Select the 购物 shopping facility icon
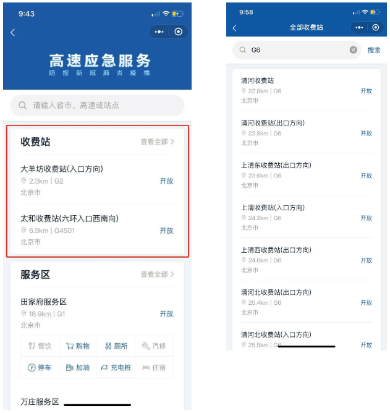This screenshot has width=390, height=413. coord(78,346)
